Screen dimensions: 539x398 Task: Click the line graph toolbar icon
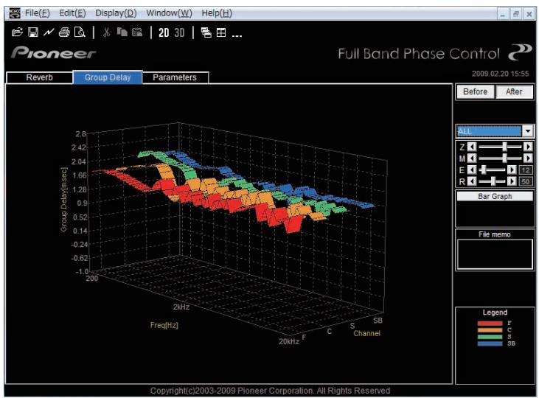point(49,32)
